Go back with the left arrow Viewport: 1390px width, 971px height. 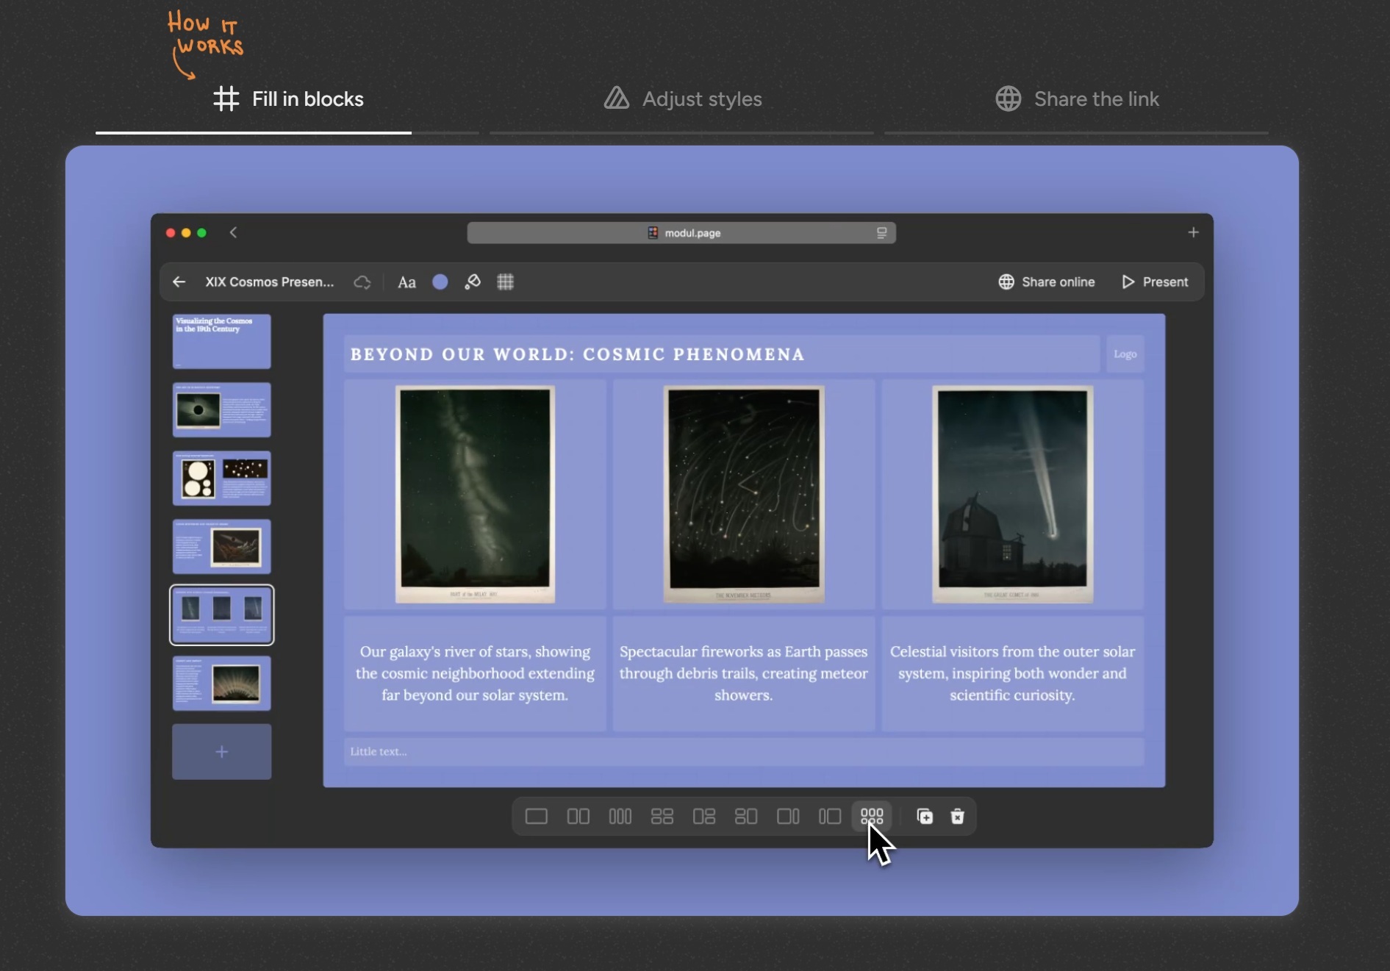pos(179,282)
